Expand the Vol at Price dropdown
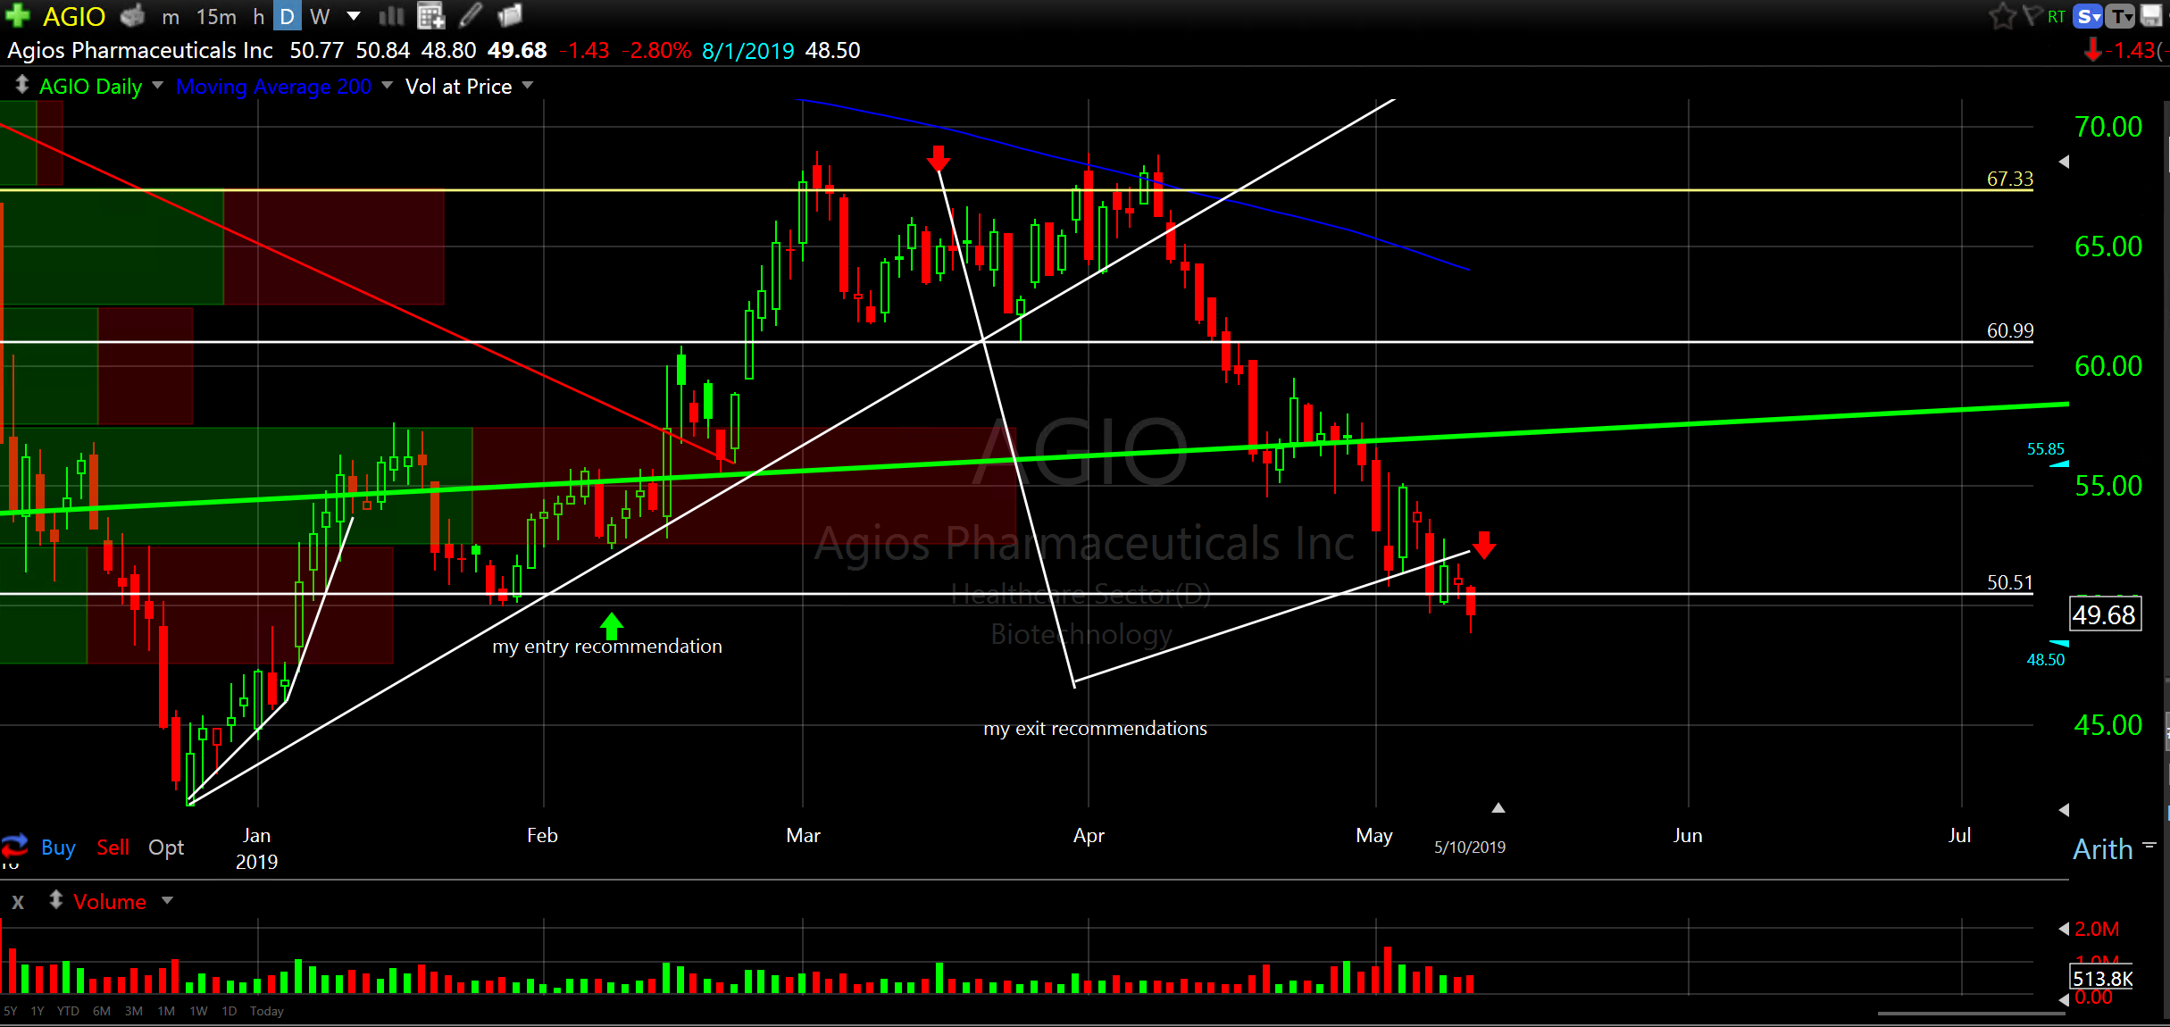 point(528,85)
